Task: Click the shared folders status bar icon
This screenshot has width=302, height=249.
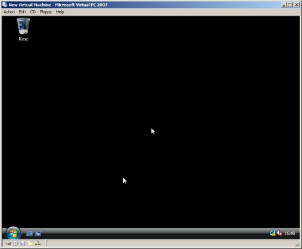Action: (30, 244)
